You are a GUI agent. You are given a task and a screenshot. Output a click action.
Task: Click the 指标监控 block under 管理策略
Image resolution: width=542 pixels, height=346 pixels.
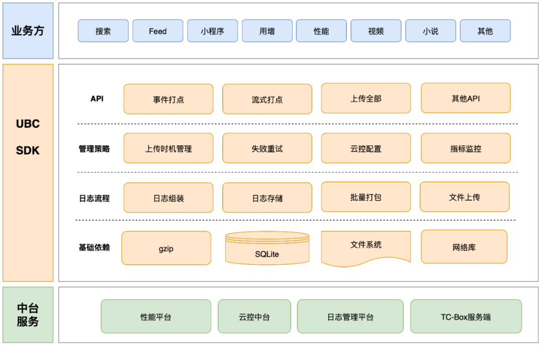pyautogui.click(x=464, y=148)
